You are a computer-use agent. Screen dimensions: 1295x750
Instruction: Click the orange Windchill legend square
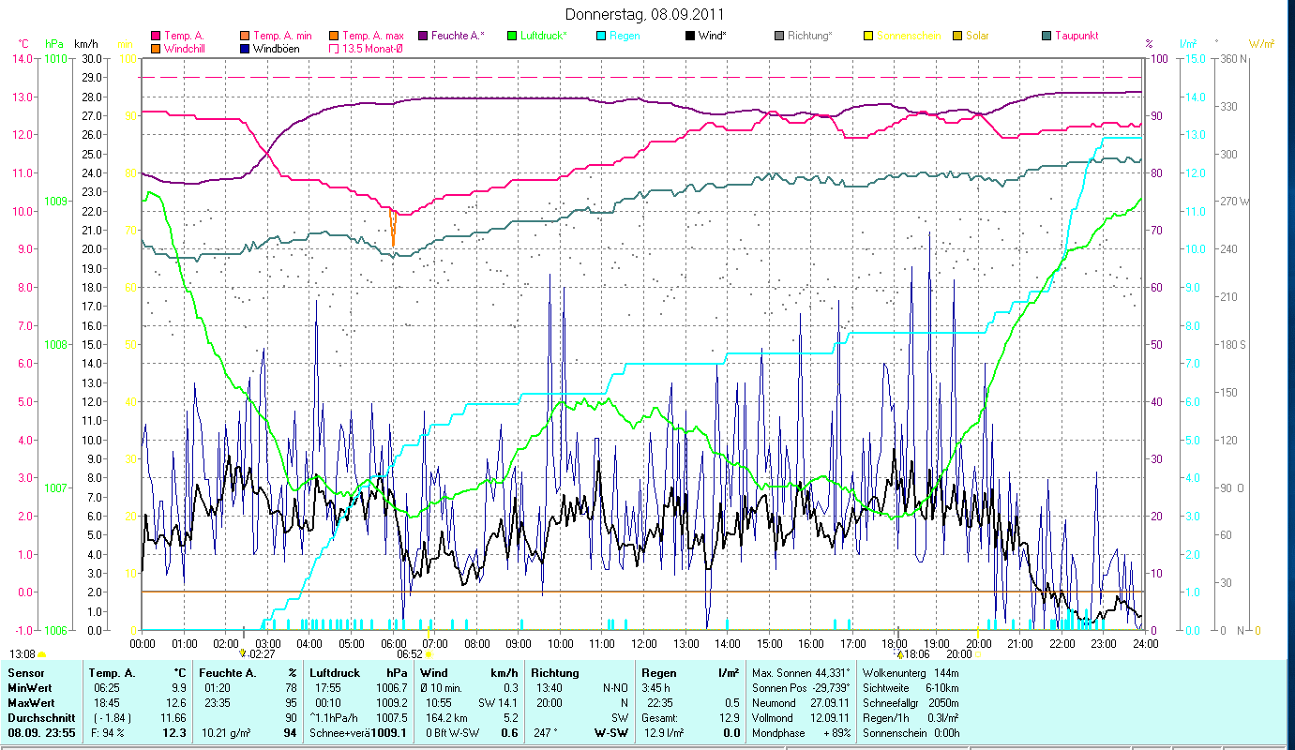[156, 49]
